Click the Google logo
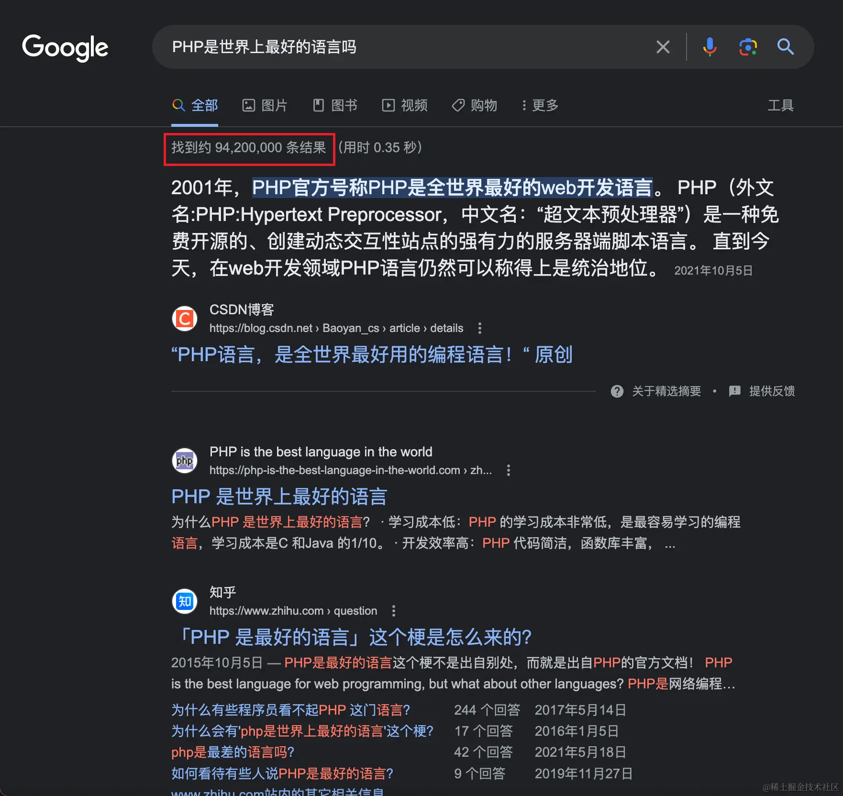 coord(66,47)
